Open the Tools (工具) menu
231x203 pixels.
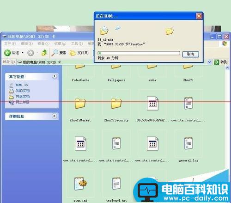[x=77, y=43]
